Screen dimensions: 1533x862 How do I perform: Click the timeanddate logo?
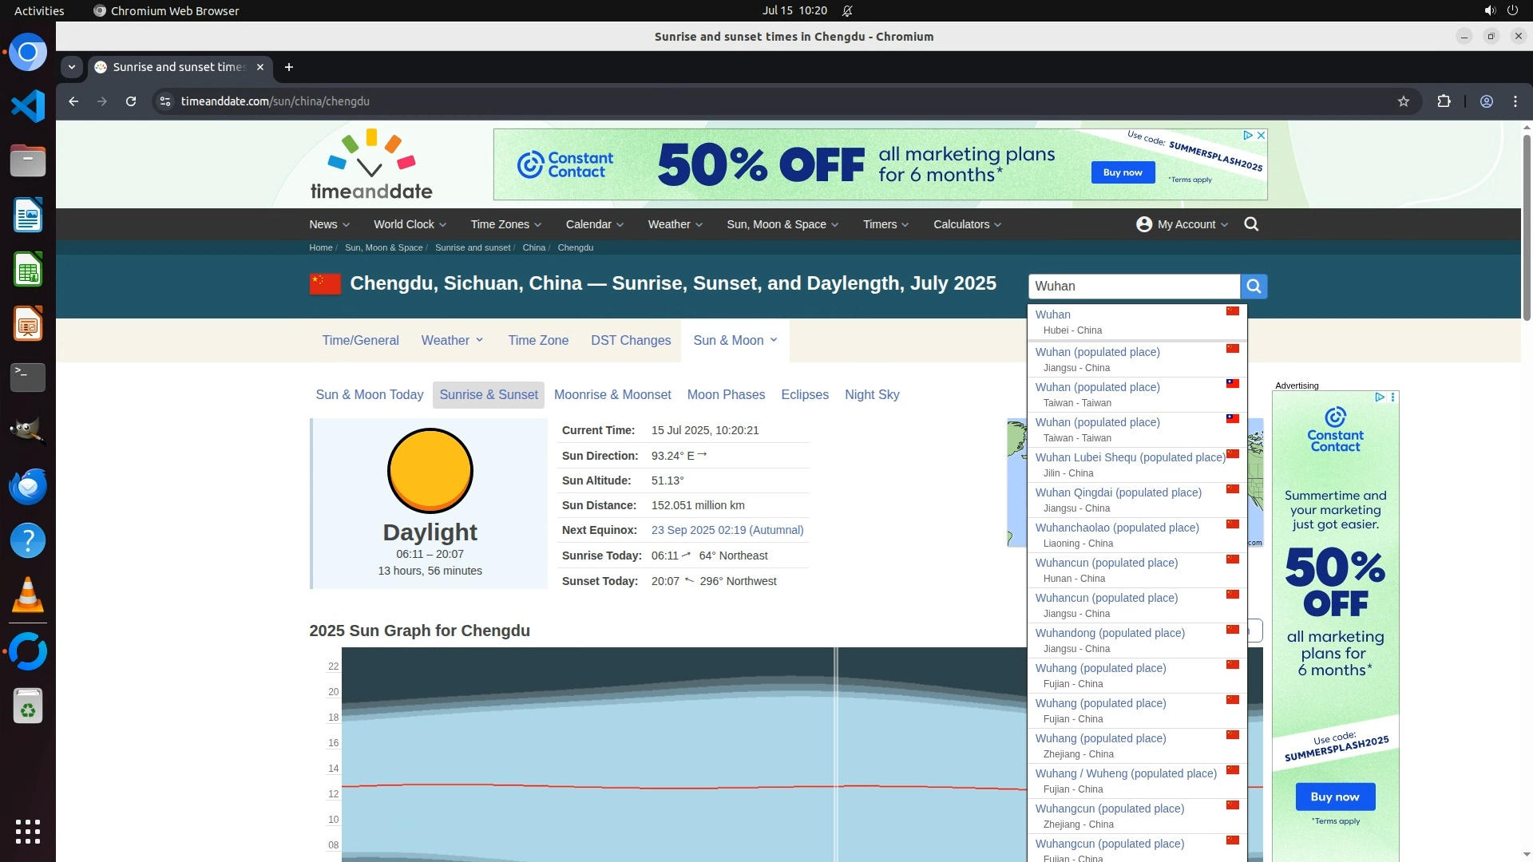click(371, 165)
